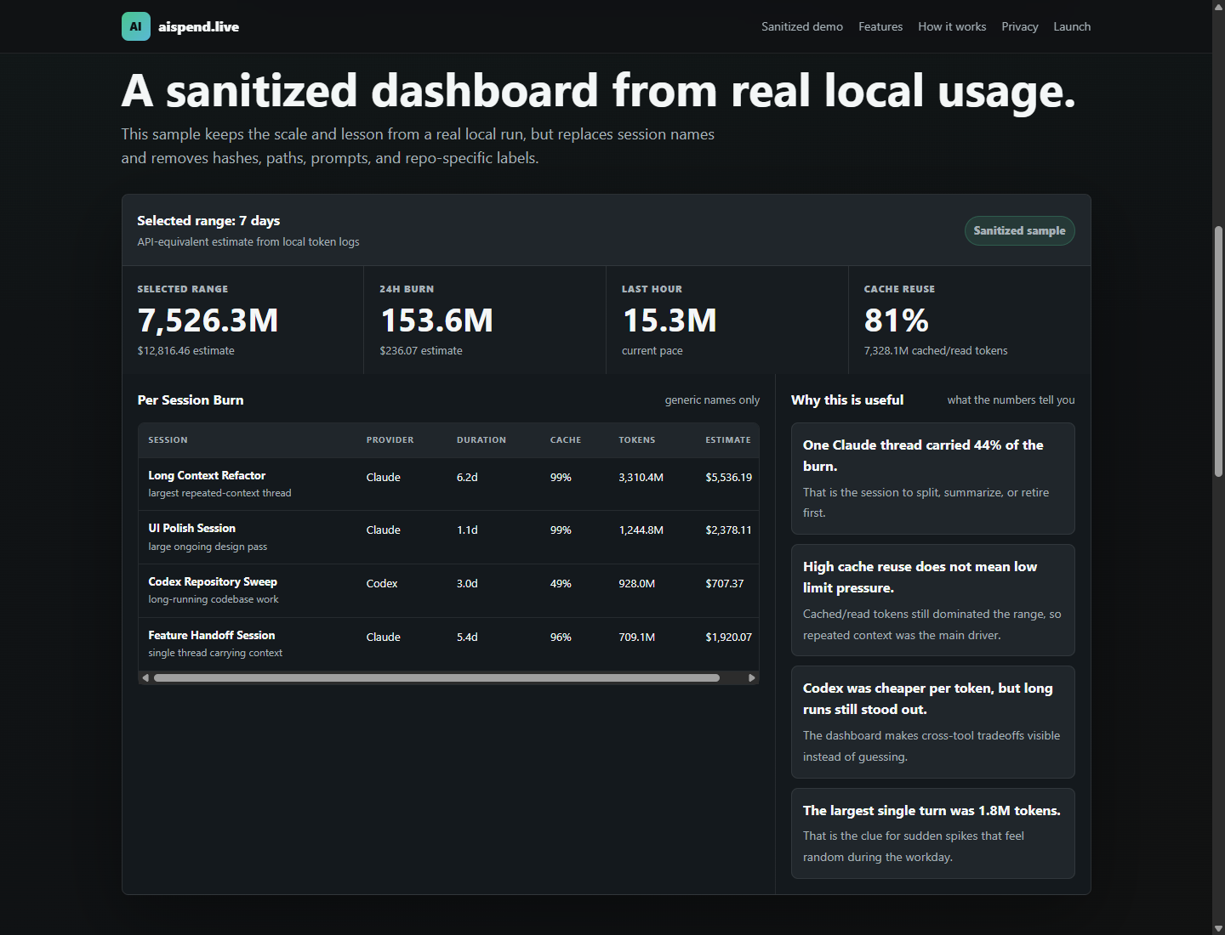Click the ESTIMATE column header
This screenshot has height=935, width=1225.
click(728, 440)
